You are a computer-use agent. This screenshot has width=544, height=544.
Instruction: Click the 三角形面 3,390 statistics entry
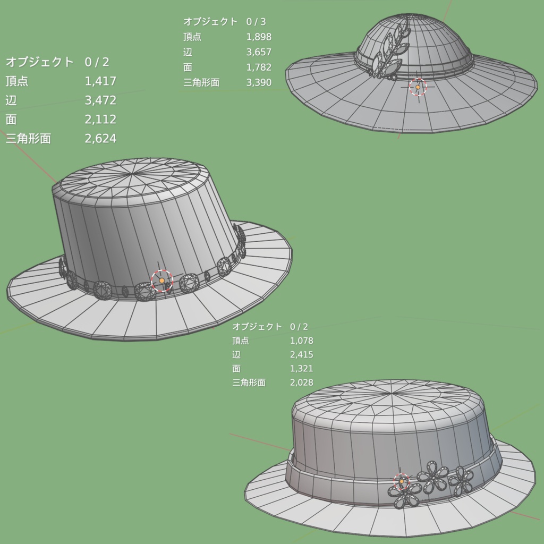point(228,83)
